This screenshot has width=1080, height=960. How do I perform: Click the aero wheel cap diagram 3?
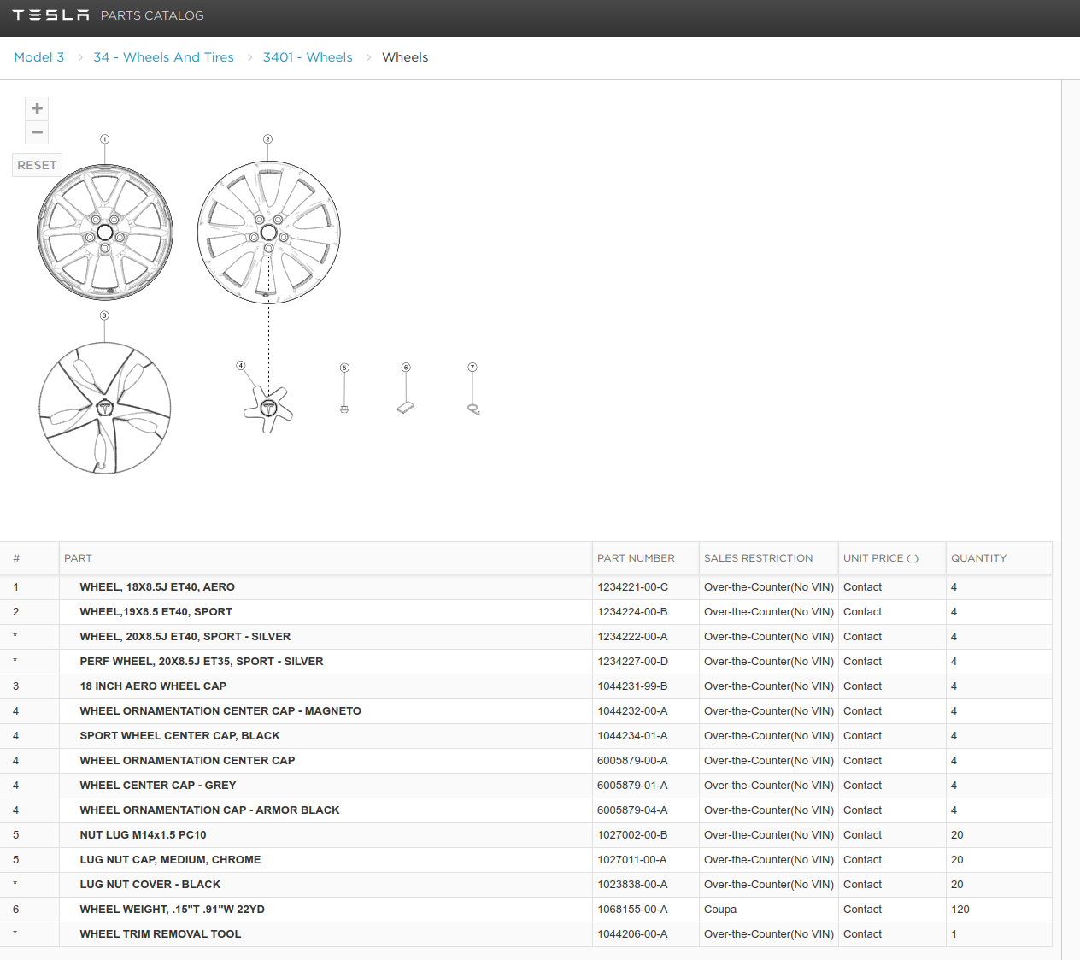pos(105,408)
